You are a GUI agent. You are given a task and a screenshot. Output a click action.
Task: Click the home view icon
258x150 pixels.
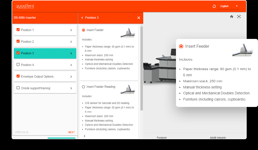point(231,16)
